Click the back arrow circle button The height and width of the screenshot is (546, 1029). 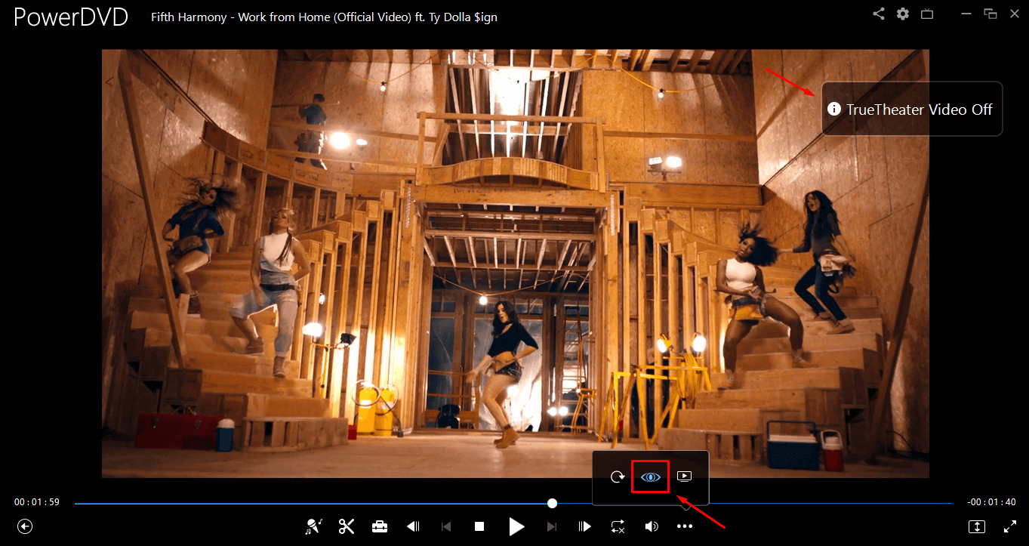pyautogui.click(x=25, y=526)
